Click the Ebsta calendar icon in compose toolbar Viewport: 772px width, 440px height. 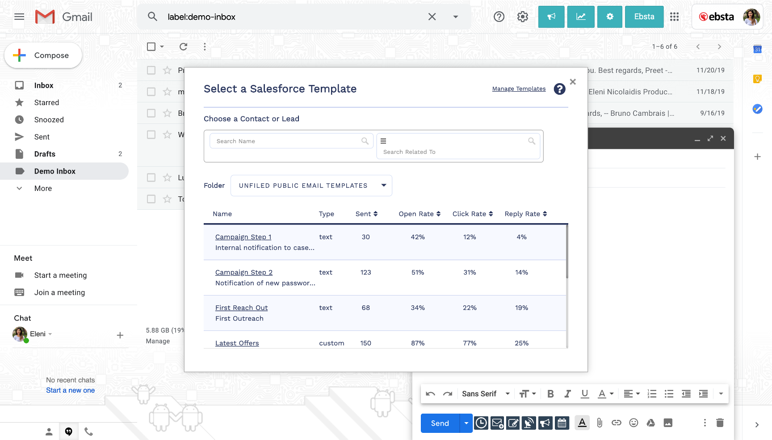[562, 423]
